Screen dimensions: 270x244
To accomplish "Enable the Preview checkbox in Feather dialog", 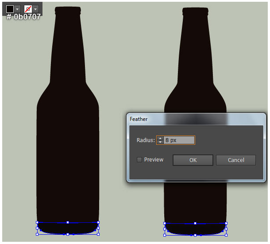I will click(139, 160).
